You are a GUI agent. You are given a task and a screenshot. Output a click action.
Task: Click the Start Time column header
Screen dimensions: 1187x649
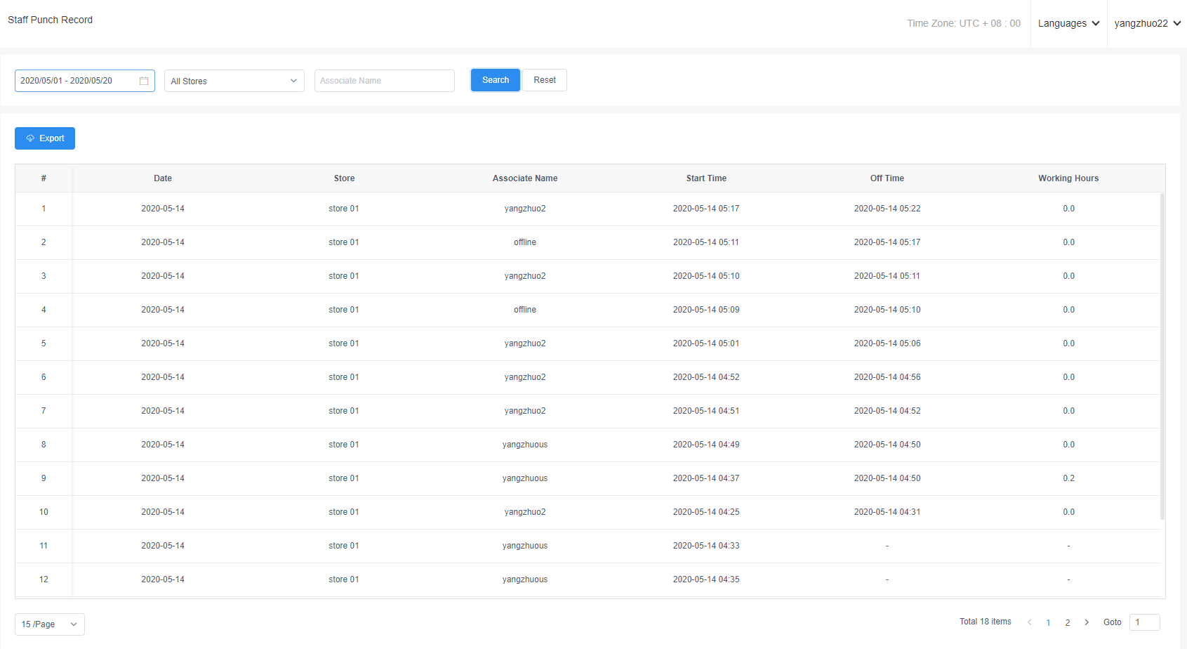click(706, 178)
